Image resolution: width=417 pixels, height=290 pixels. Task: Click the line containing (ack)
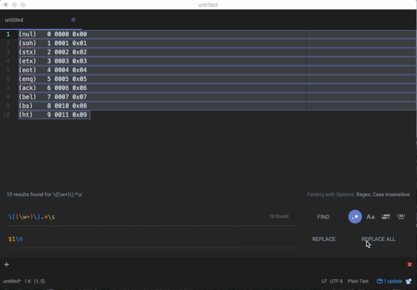(217, 88)
